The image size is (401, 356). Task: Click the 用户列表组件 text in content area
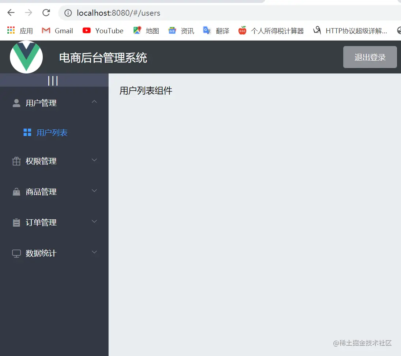tap(146, 91)
